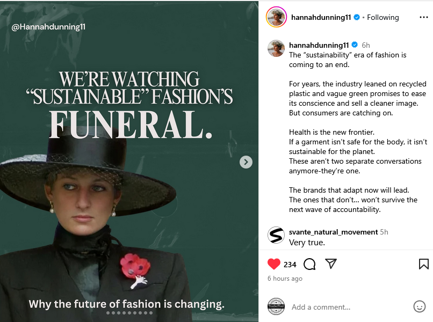Click the Add a comment text field
Screen dimensions: 433x322
349,308
